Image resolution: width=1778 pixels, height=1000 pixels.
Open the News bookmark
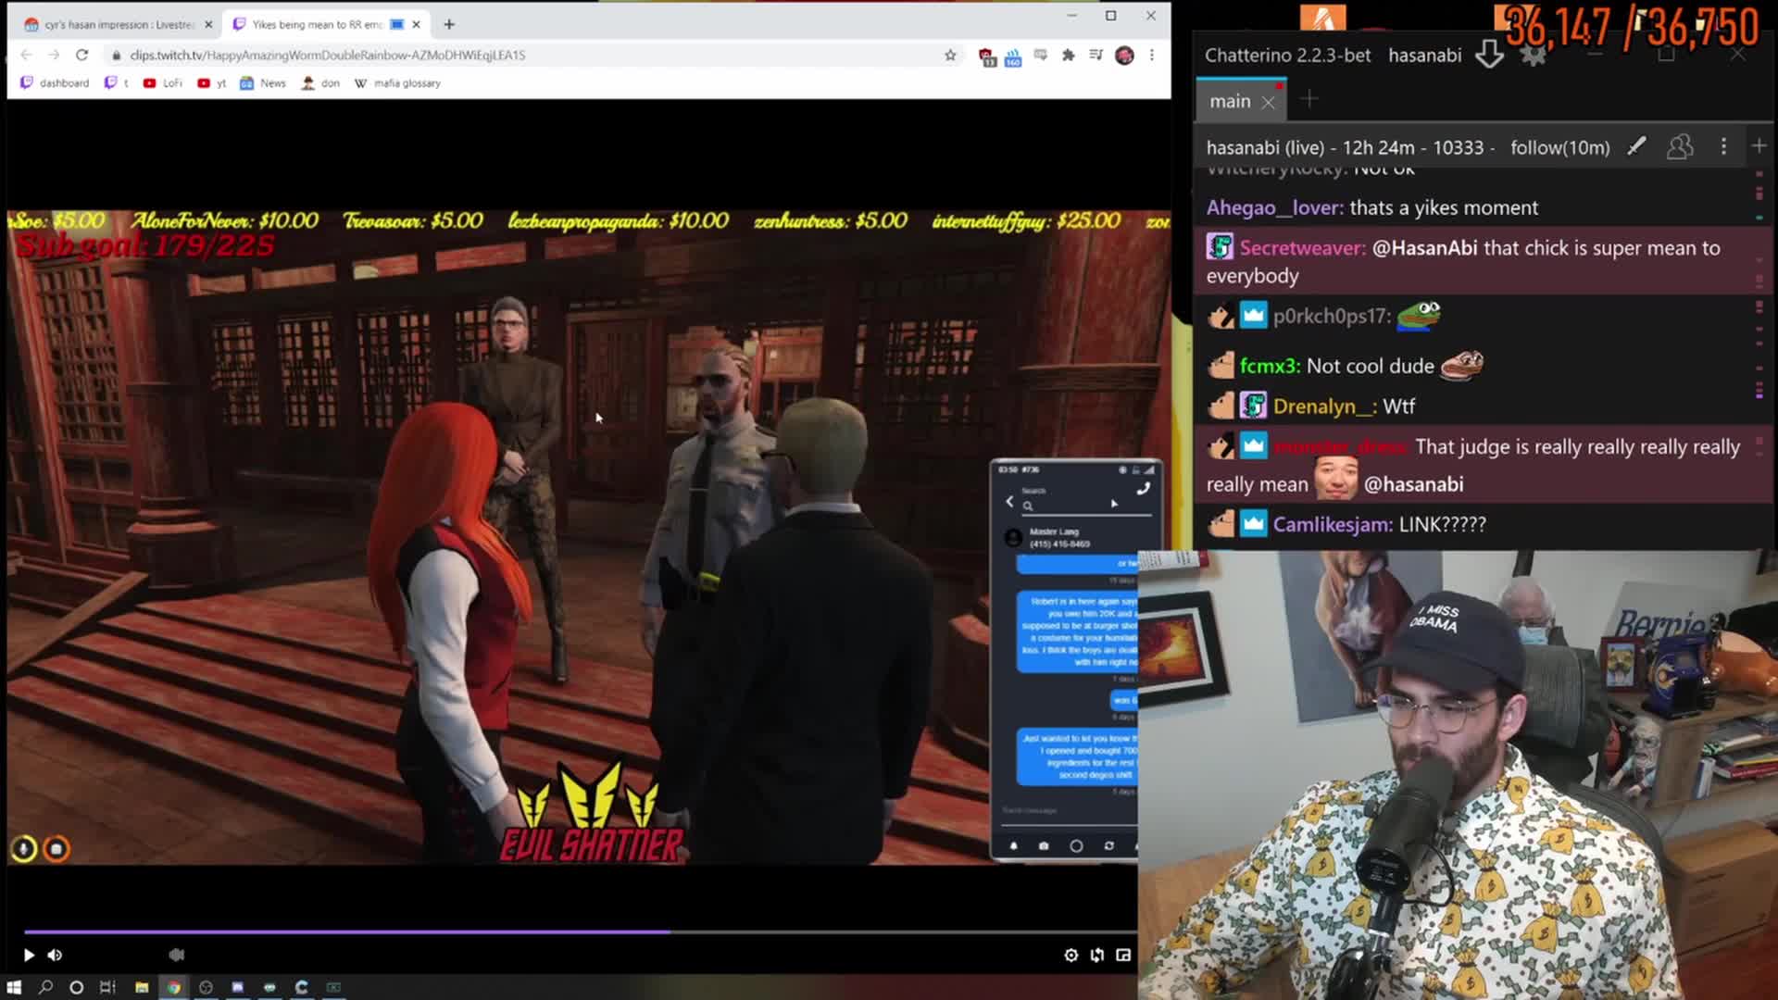pos(263,83)
